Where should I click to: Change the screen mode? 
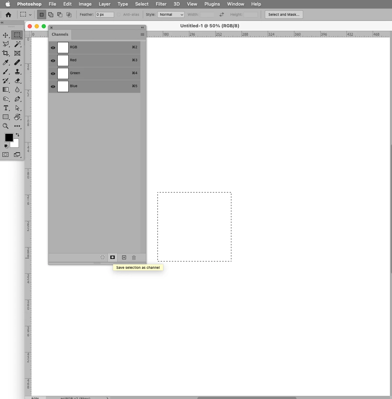click(x=17, y=154)
